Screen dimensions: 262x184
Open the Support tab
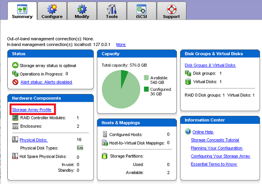[x=171, y=11]
